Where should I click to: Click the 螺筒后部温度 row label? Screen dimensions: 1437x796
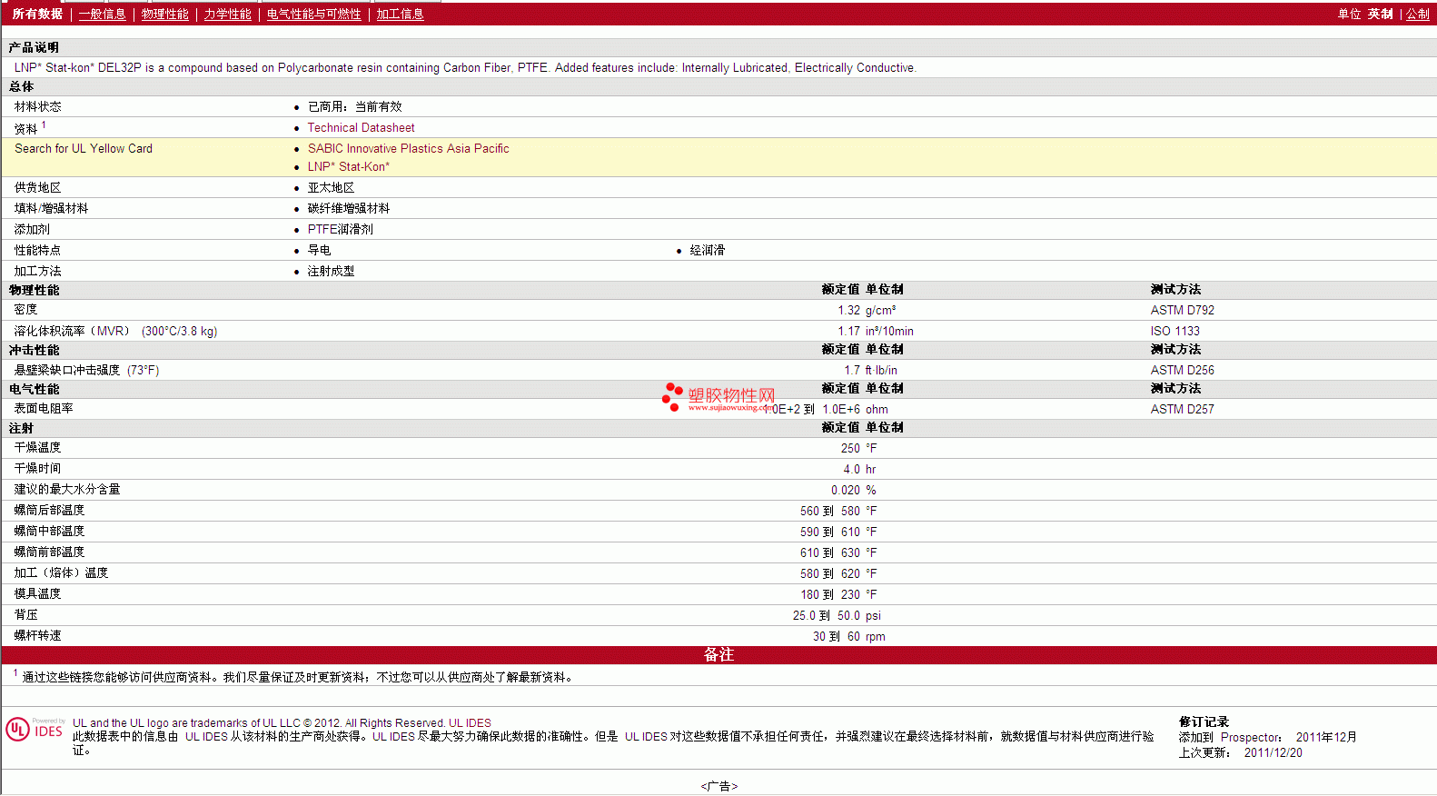click(x=50, y=511)
